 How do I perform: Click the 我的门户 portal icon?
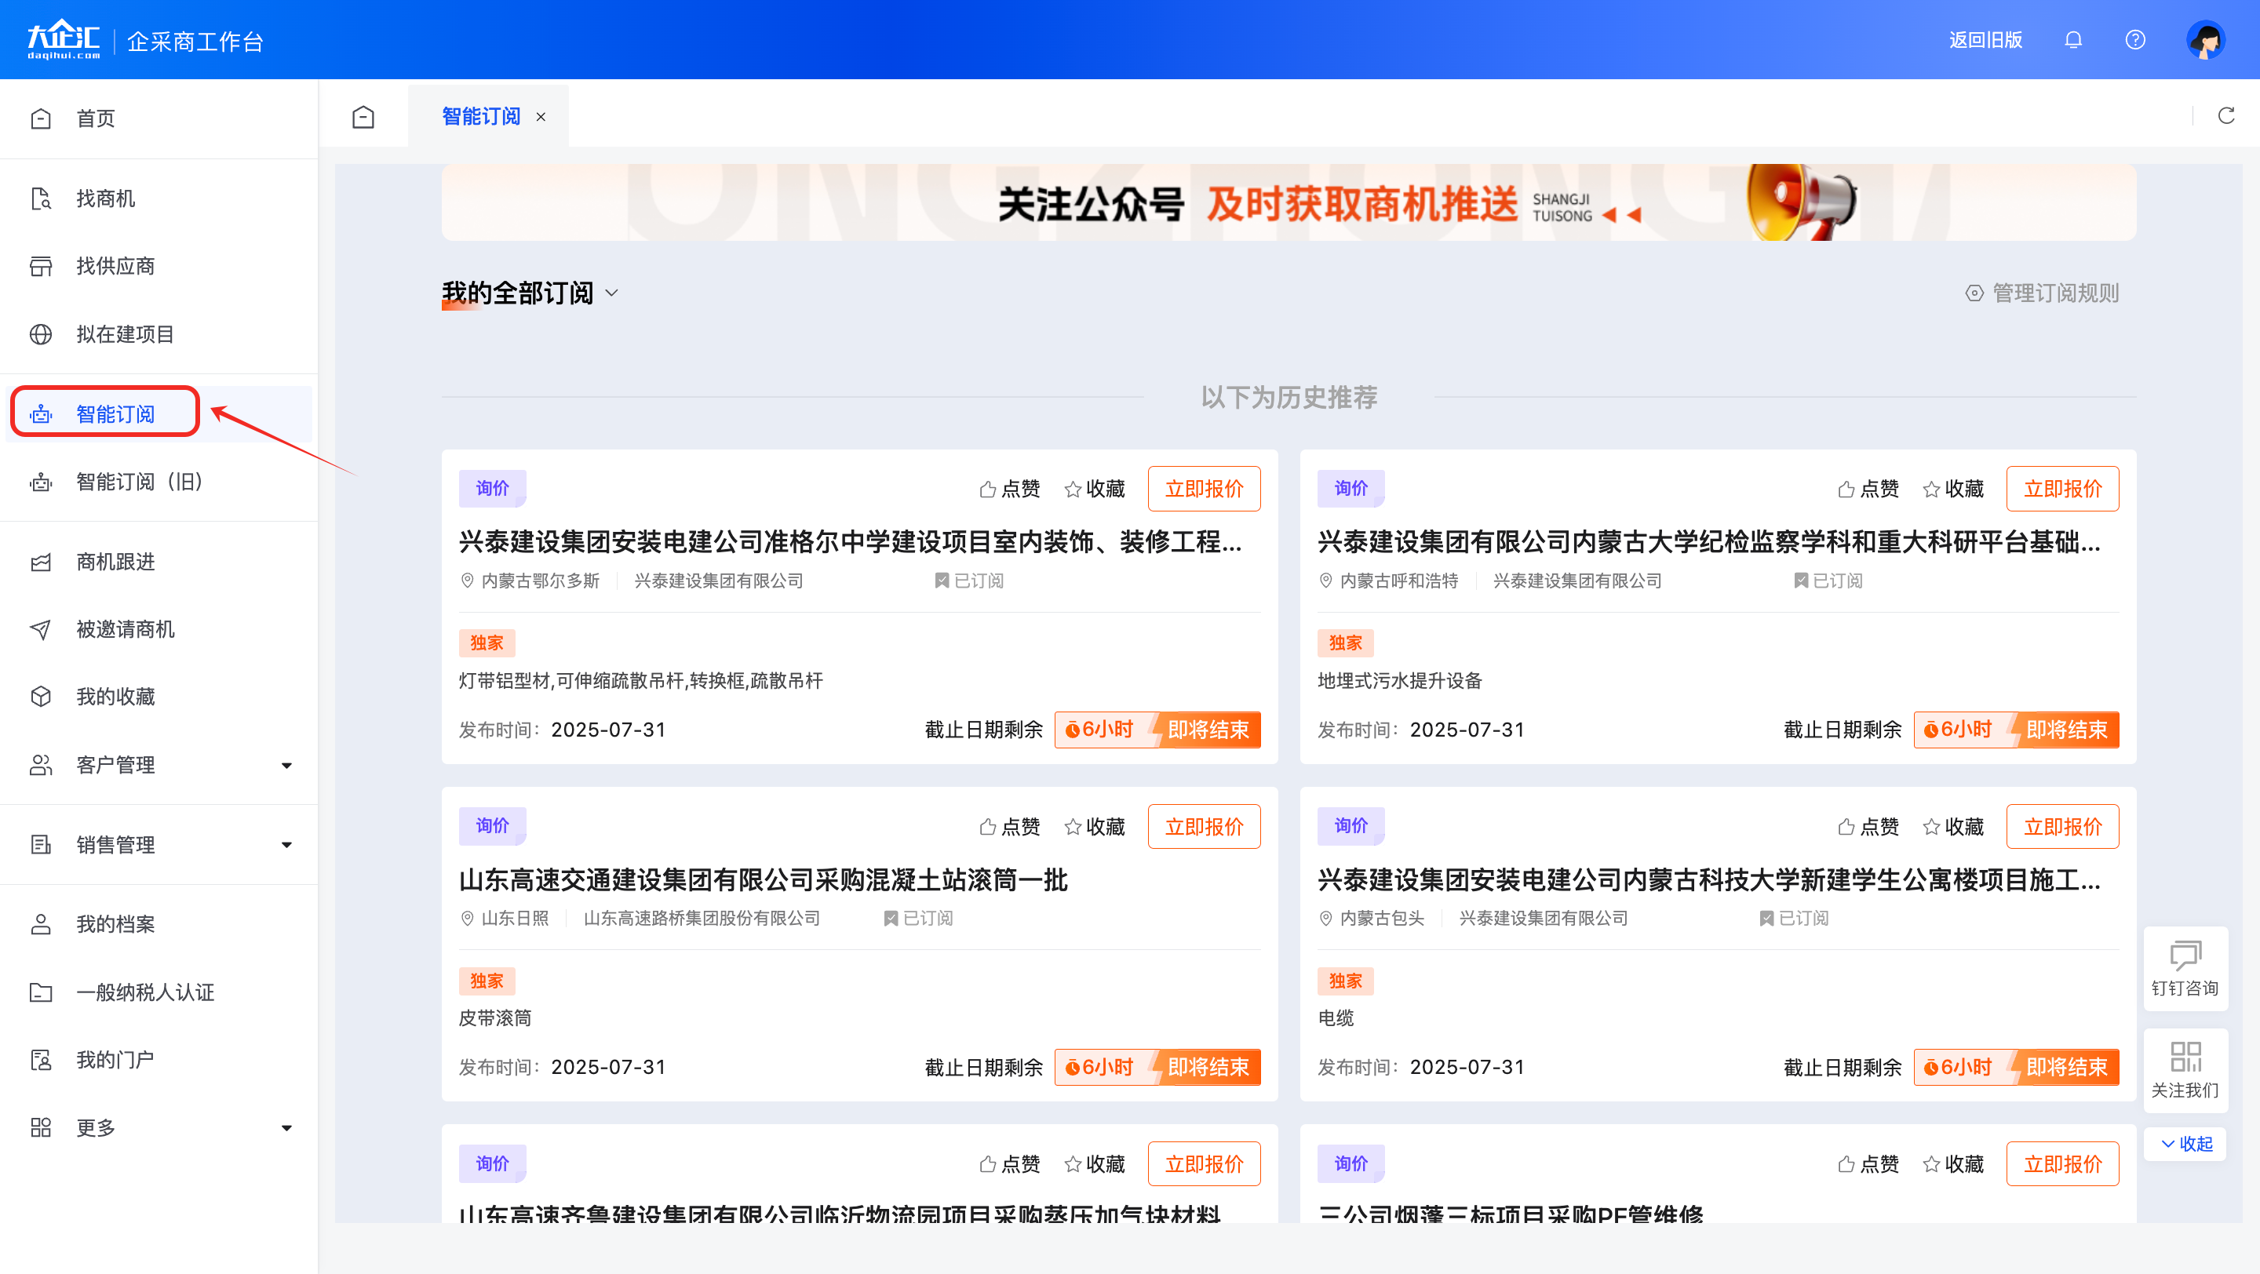(x=40, y=1059)
